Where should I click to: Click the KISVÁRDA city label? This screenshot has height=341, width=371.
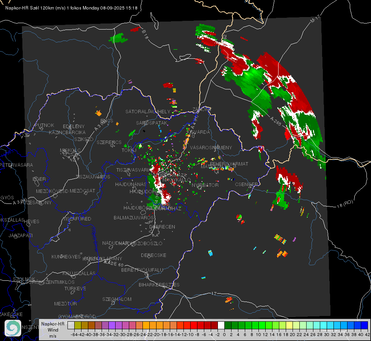click(x=198, y=132)
